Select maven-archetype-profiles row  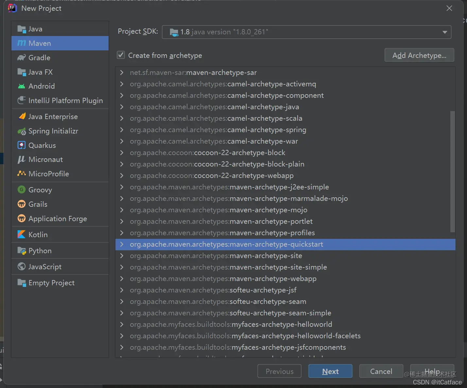click(285, 233)
